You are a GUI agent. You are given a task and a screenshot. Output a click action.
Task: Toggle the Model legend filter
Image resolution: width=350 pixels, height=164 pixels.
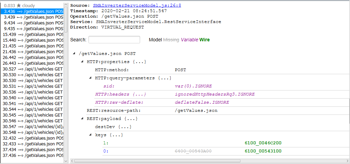point(155,40)
